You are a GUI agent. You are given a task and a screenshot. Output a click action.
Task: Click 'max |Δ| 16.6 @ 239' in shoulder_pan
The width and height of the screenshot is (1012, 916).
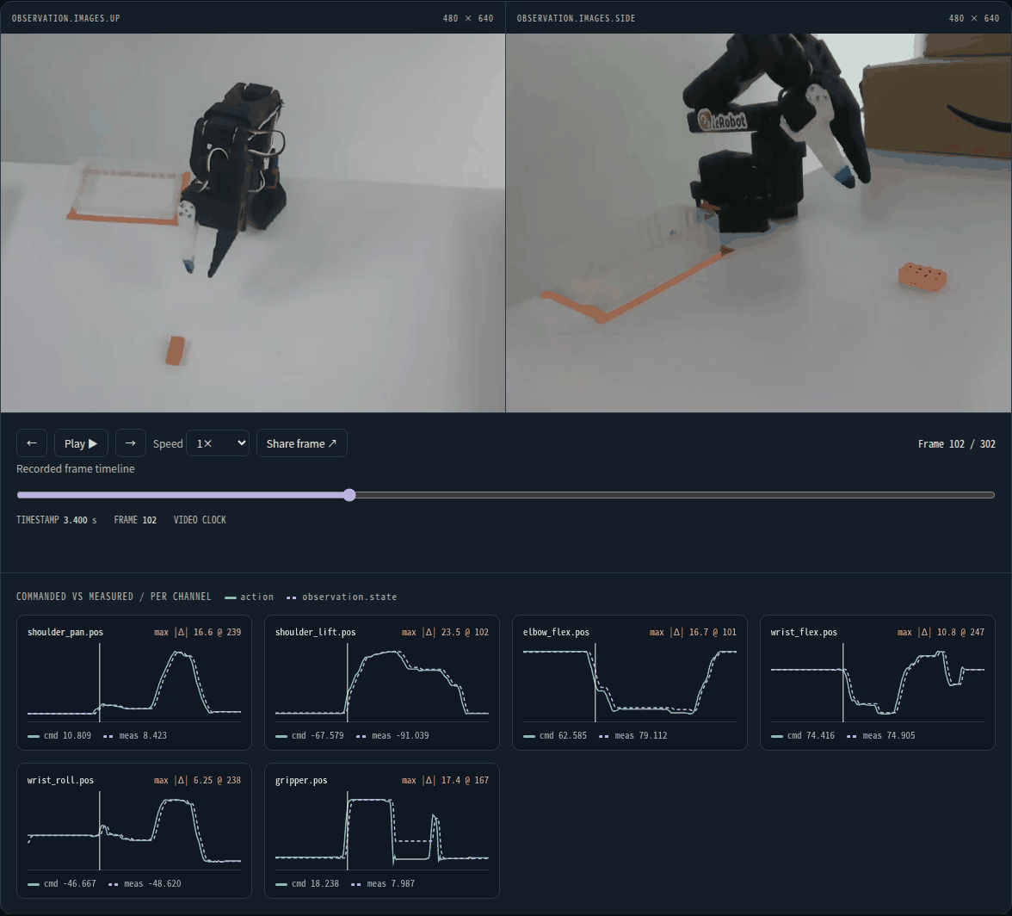[x=198, y=632]
